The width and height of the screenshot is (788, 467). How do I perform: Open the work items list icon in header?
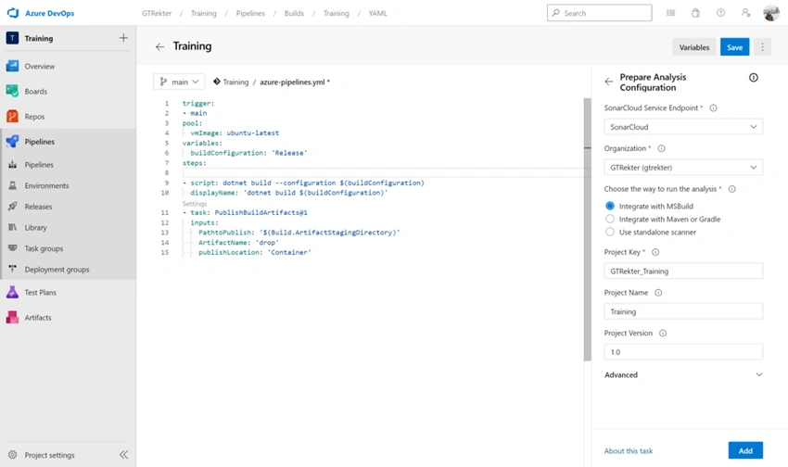coord(670,13)
